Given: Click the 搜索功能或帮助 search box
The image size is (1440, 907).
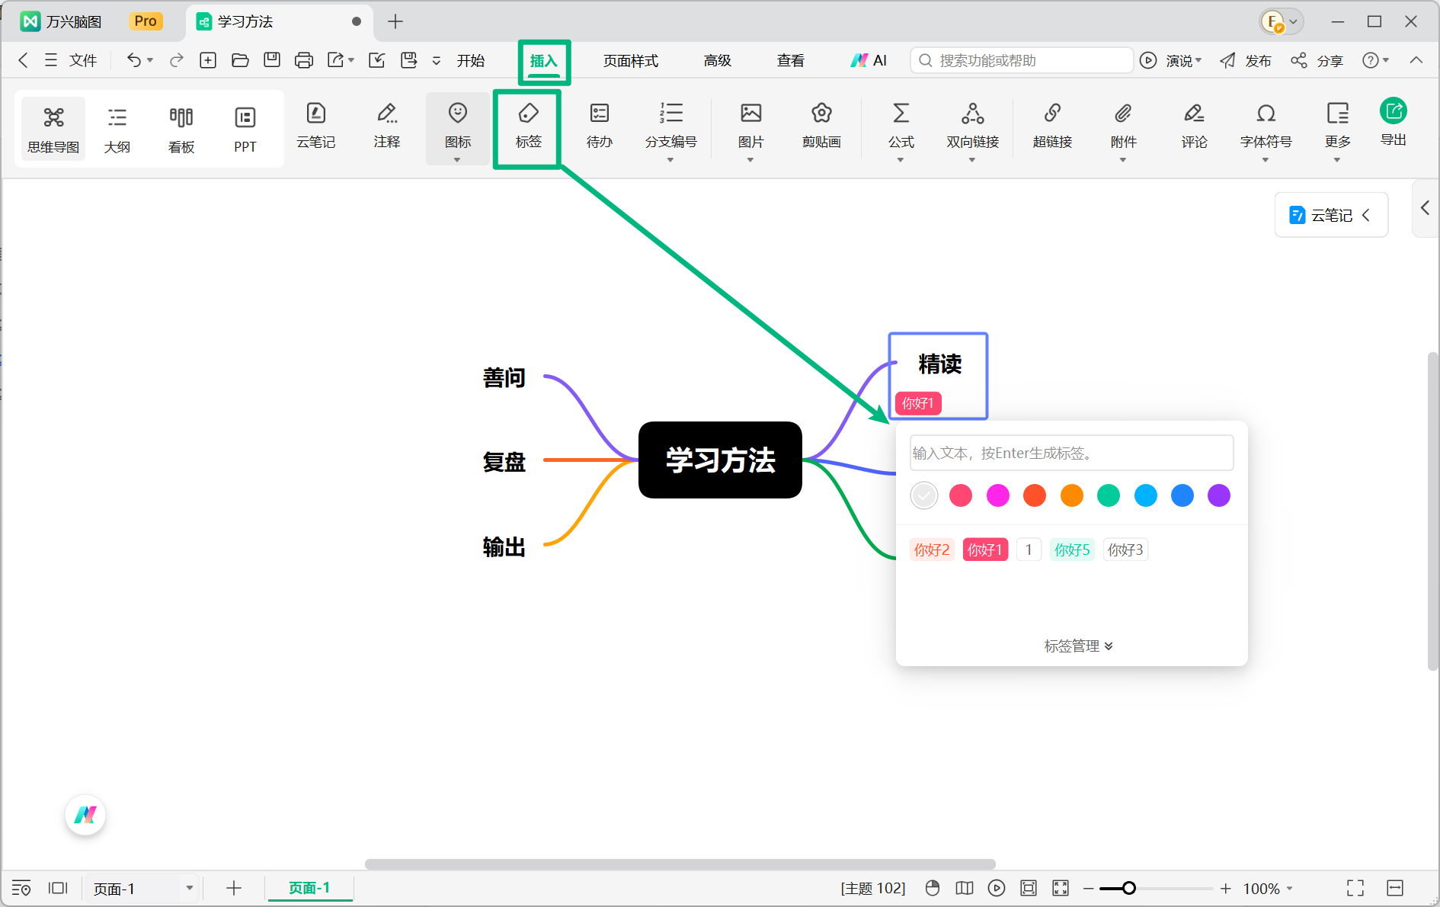Looking at the screenshot, I should click(1021, 60).
